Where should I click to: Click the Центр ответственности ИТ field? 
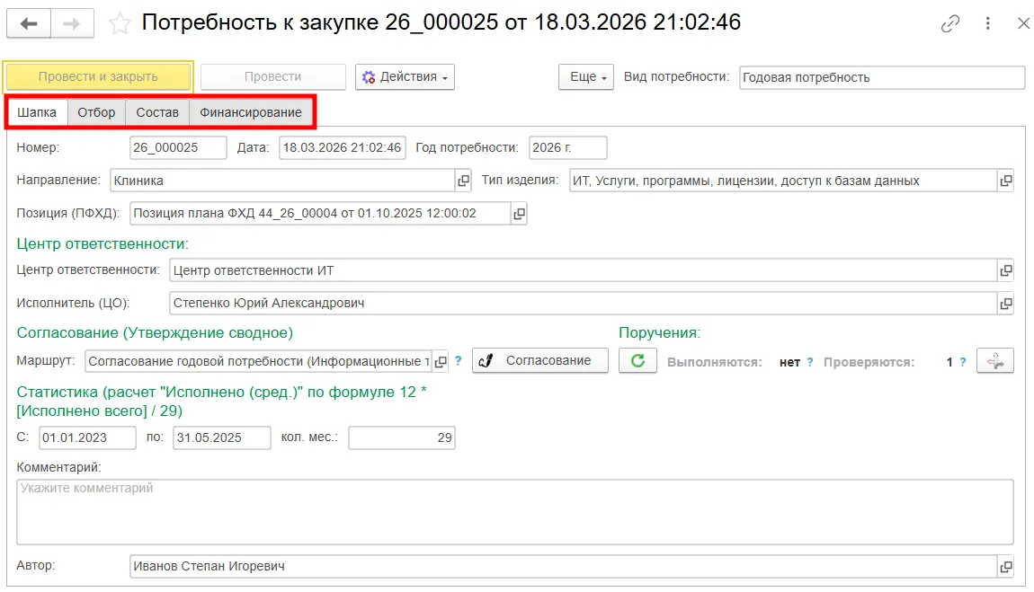point(583,270)
